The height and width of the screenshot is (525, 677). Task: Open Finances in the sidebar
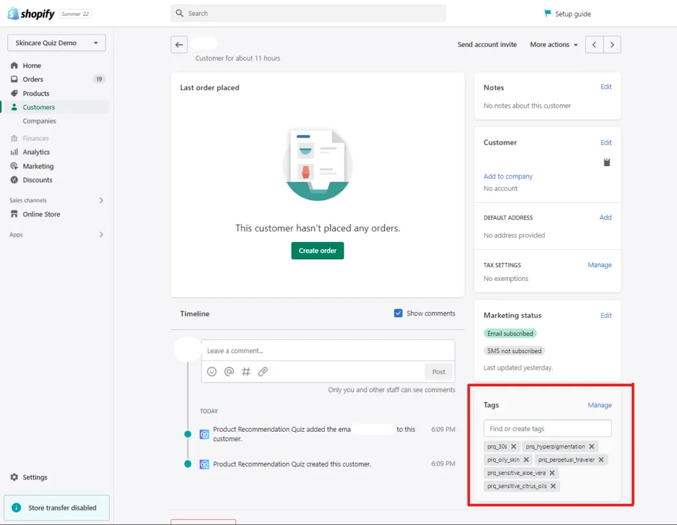36,138
